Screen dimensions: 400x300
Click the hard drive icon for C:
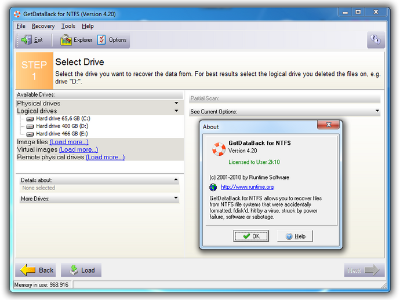click(x=30, y=119)
